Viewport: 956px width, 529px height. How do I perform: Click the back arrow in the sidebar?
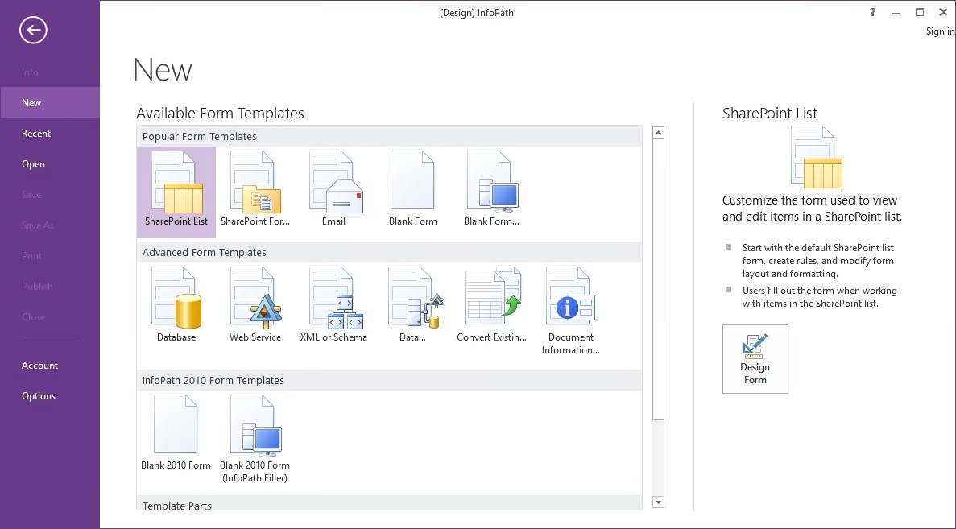(32, 30)
